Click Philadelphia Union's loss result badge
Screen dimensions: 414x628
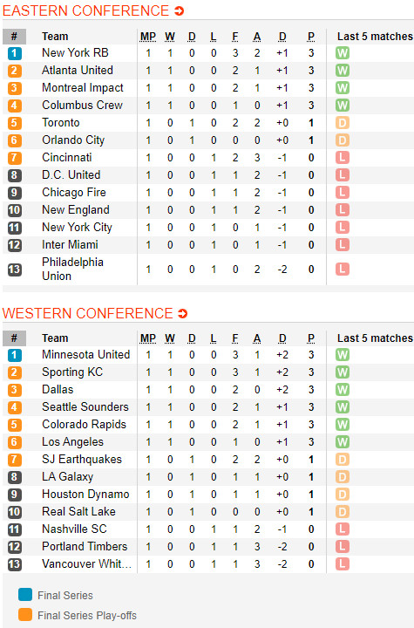pyautogui.click(x=343, y=270)
